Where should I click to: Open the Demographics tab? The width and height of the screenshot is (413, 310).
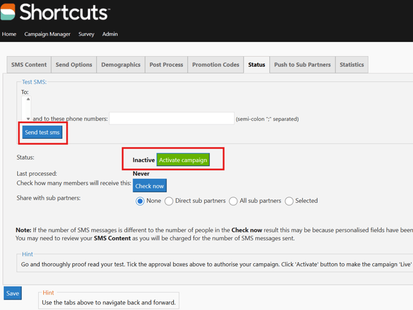[121, 65]
